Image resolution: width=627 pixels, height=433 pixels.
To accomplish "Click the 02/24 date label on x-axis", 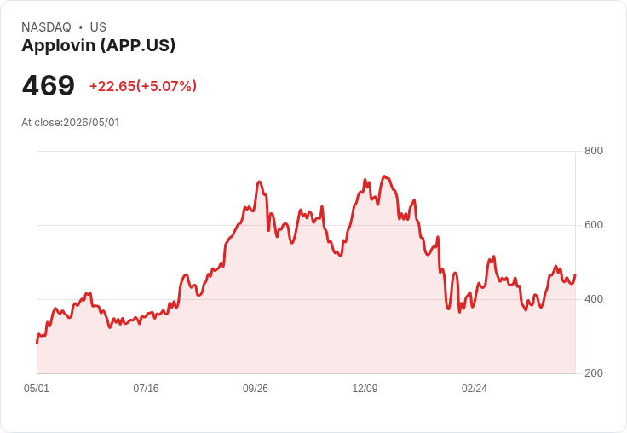I will (475, 389).
